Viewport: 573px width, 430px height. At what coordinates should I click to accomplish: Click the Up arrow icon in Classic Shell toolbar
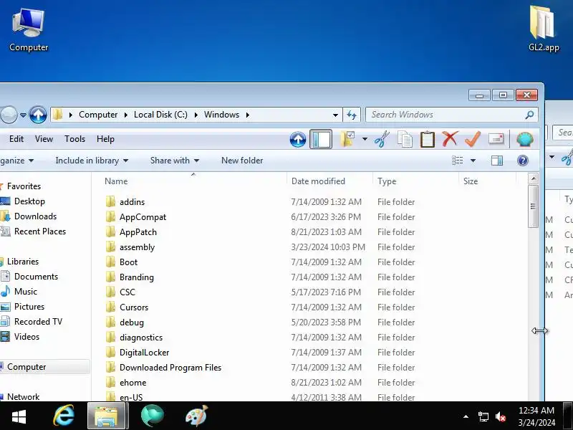pyautogui.click(x=298, y=139)
